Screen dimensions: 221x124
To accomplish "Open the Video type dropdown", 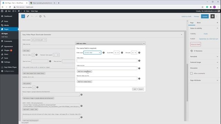I will [92, 53].
